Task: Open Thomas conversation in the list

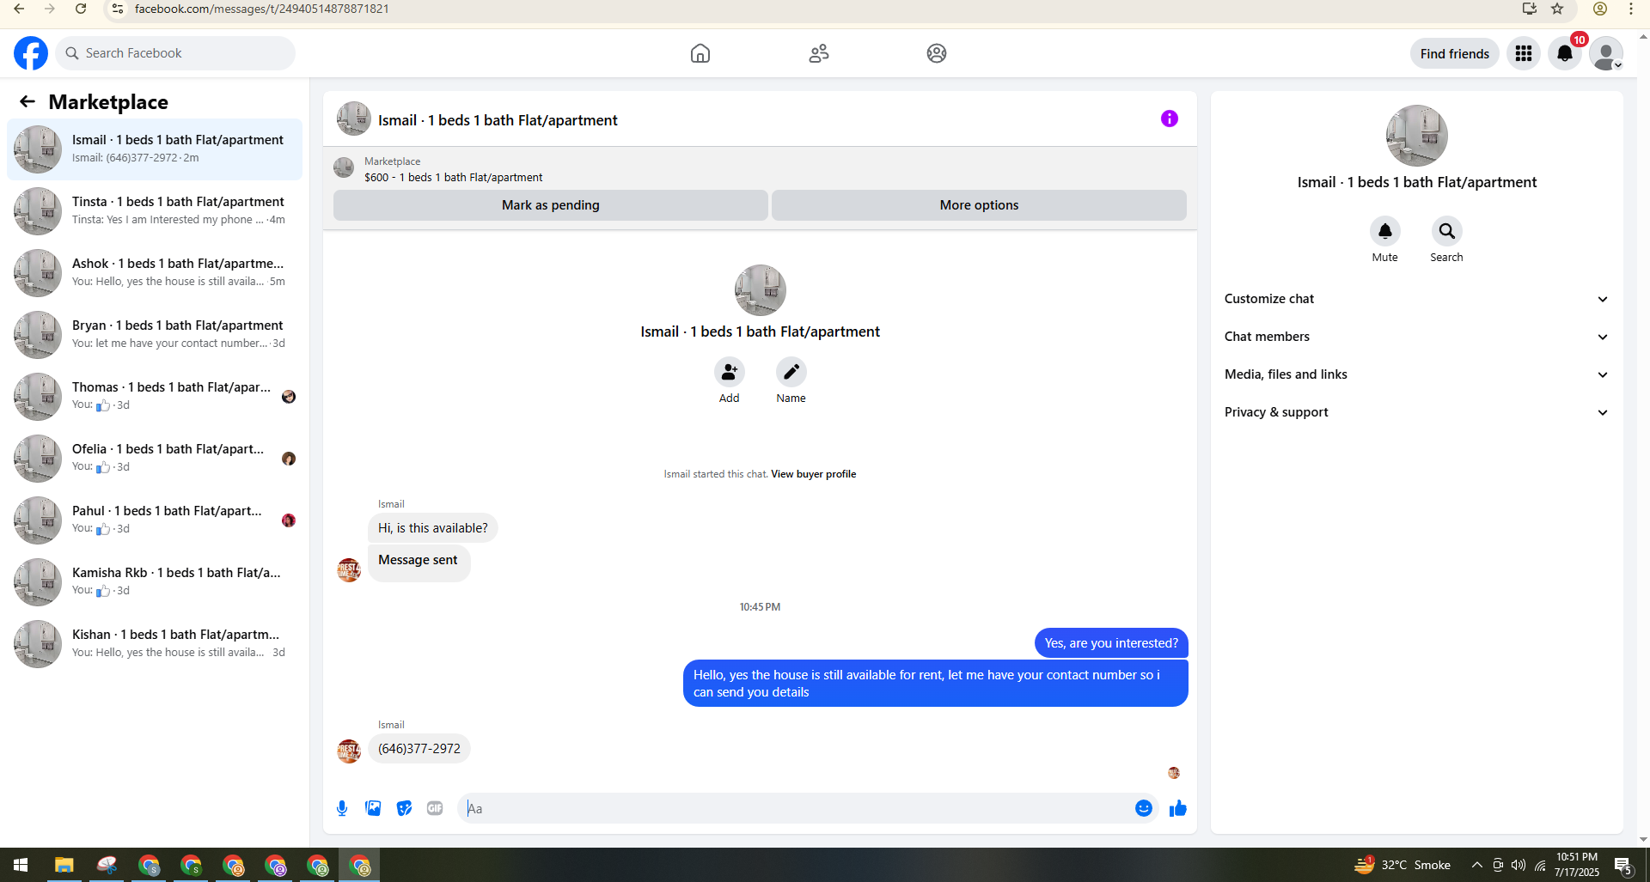Action: (x=155, y=397)
